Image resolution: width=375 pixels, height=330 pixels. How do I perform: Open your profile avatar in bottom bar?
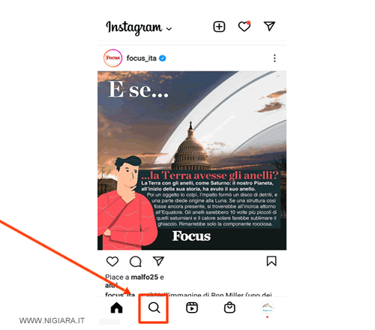[267, 307]
